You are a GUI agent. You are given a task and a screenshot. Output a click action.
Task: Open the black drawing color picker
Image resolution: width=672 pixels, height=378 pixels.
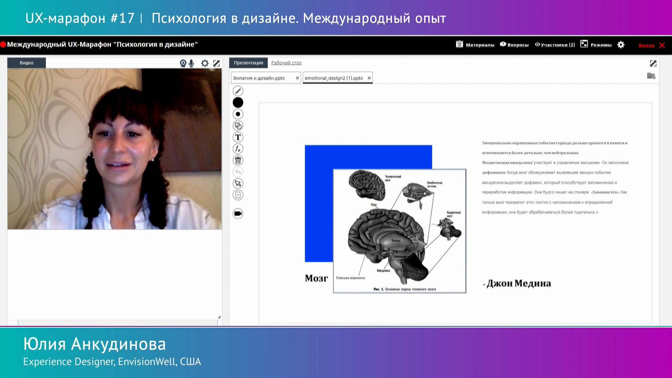pos(238,103)
